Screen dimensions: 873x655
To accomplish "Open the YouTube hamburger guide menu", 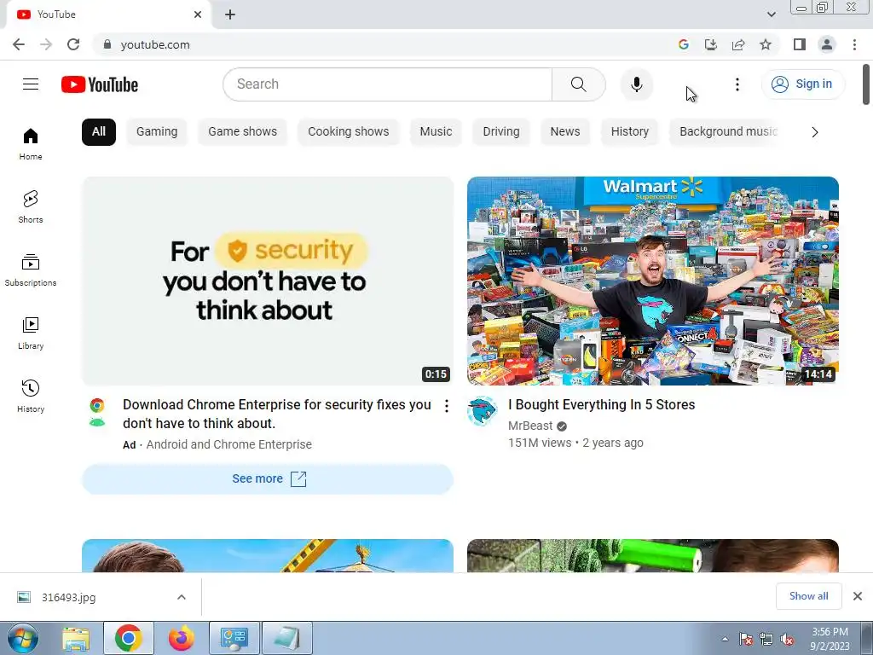I will coord(31,84).
